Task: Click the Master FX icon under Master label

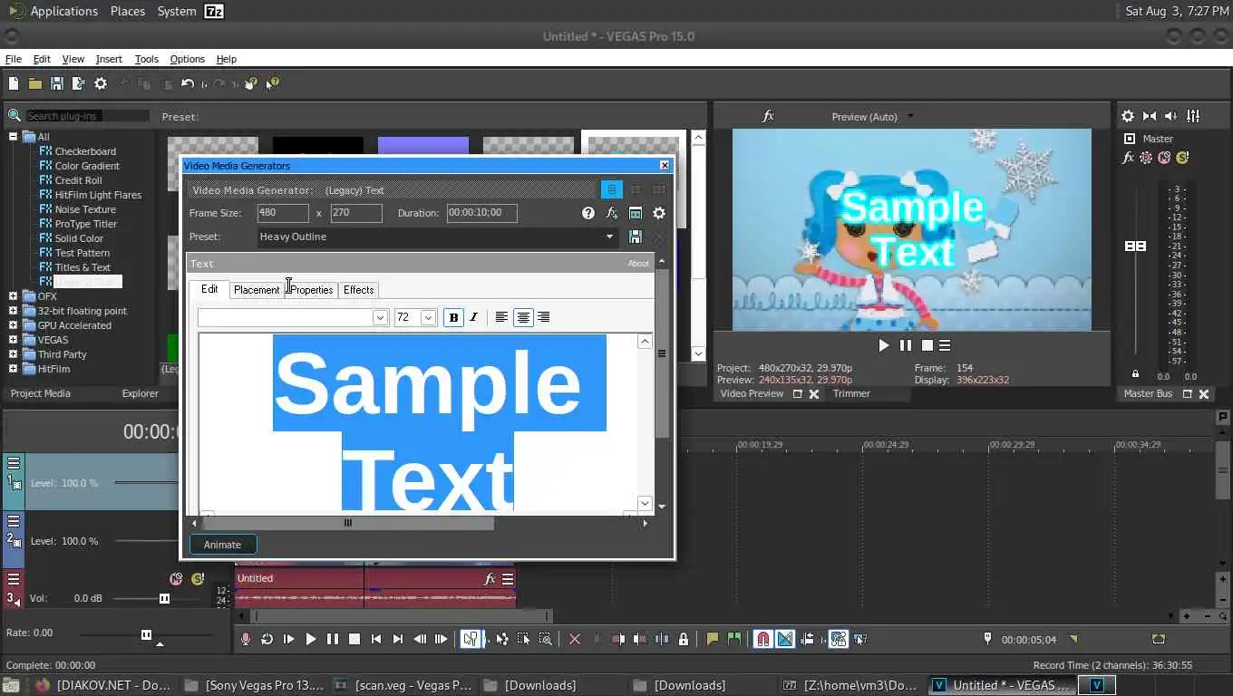Action: pyautogui.click(x=1128, y=158)
